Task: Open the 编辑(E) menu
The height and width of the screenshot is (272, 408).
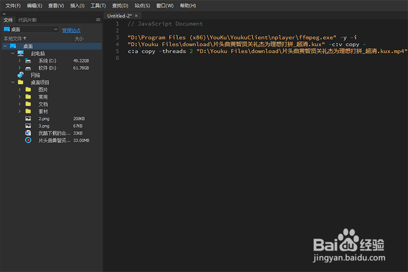Action: [x=35, y=5]
